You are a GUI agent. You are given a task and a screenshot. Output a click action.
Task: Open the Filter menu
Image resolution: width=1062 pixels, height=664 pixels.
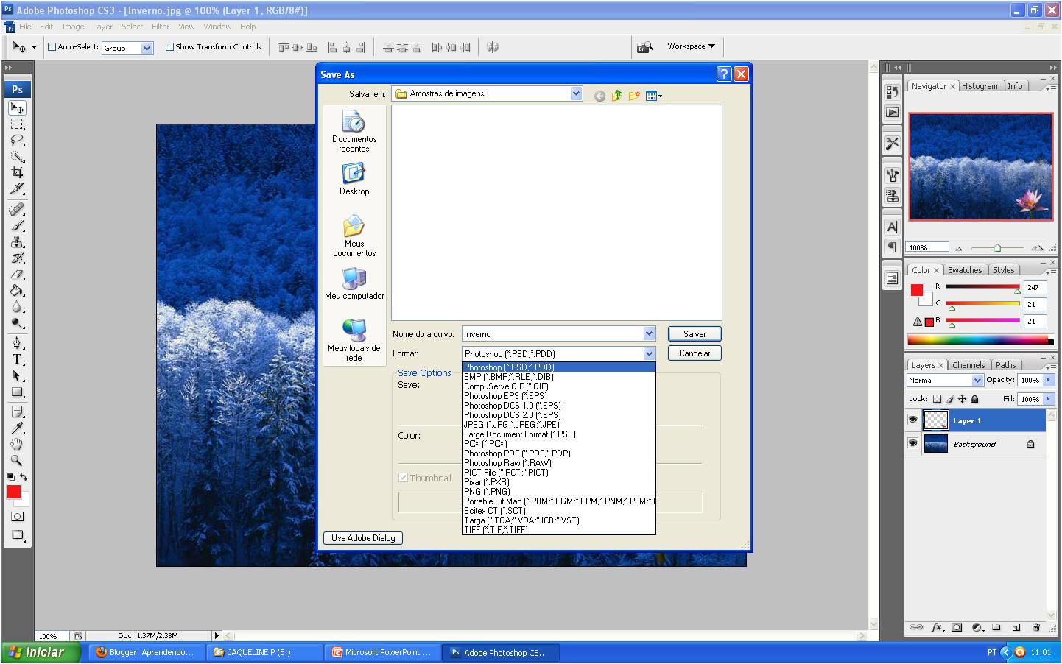click(161, 27)
